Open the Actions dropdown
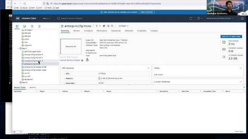The width and height of the screenshot is (248, 139). point(123,26)
